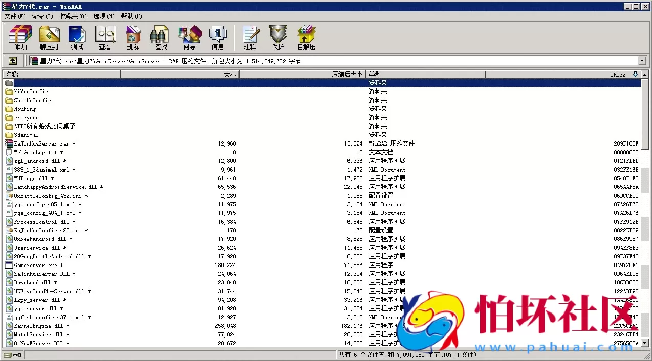652x361 pixels.
Task: Select GameServer.exe in file list
Action: 35,266
